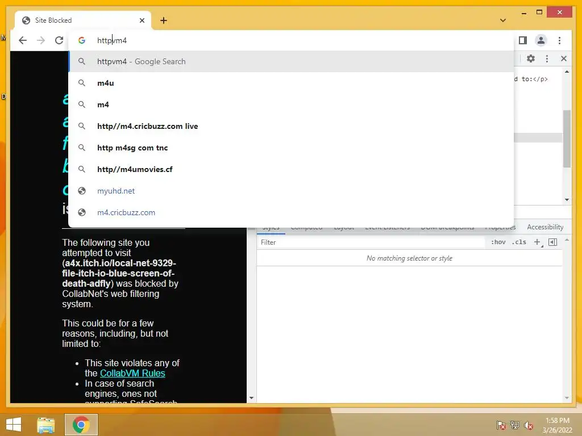This screenshot has width=582, height=436.
Task: Follow the CollabVM Rules link
Action: click(x=132, y=374)
